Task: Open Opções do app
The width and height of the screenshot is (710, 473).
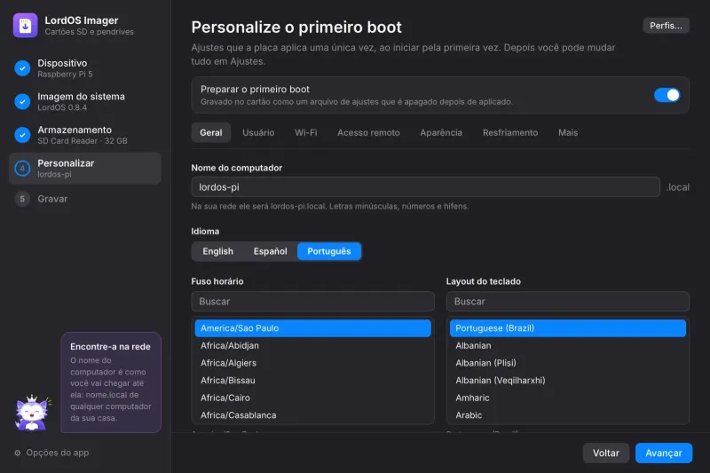Action: point(51,453)
